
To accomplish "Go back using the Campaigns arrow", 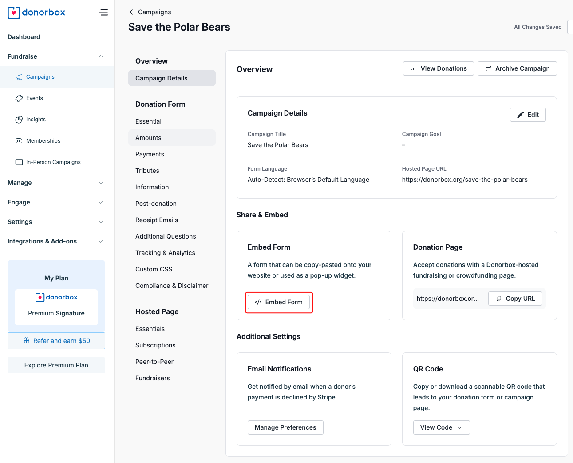I will pyautogui.click(x=132, y=12).
